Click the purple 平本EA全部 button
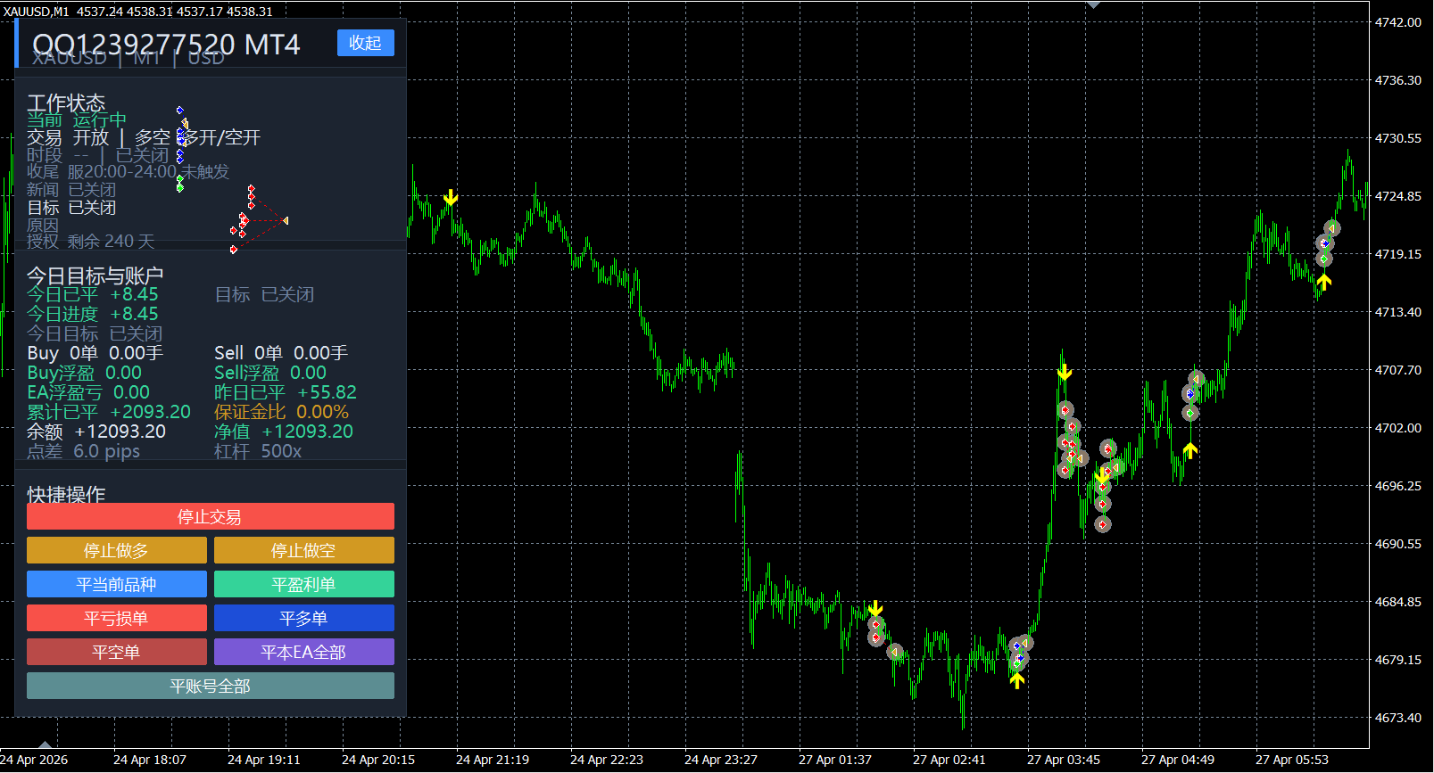 [303, 652]
